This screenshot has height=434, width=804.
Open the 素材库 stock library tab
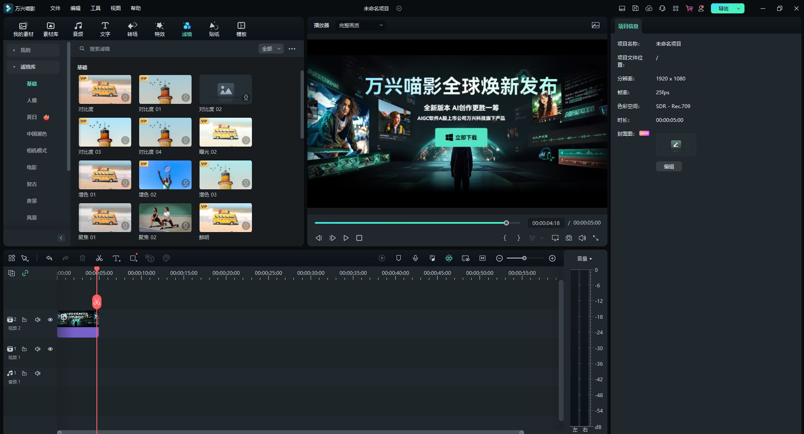coord(51,29)
